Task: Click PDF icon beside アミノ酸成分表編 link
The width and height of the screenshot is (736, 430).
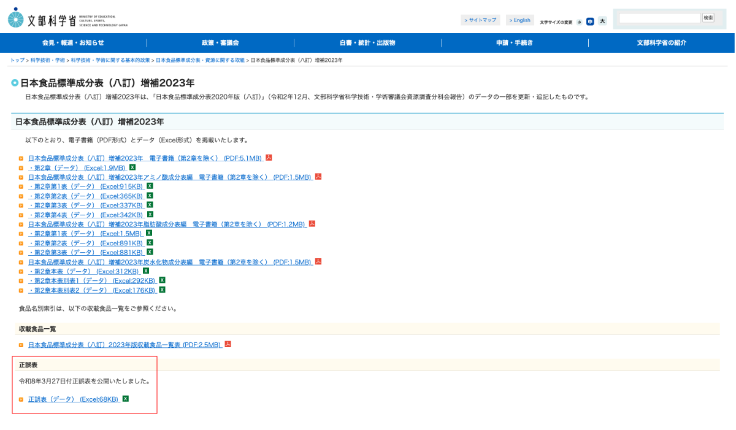Action: click(318, 177)
